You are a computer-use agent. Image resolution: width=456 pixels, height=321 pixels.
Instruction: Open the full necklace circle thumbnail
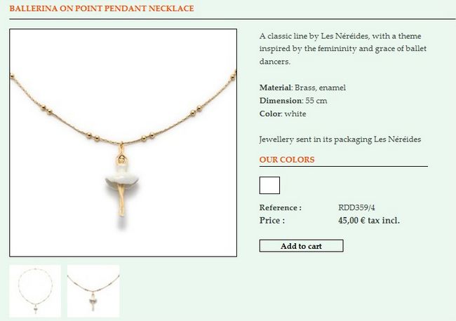[x=35, y=291]
